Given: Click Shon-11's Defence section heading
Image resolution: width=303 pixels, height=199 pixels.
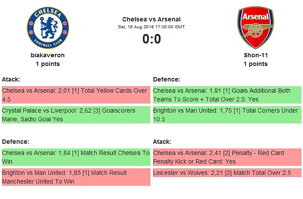Looking at the screenshot, I should (x=166, y=79).
